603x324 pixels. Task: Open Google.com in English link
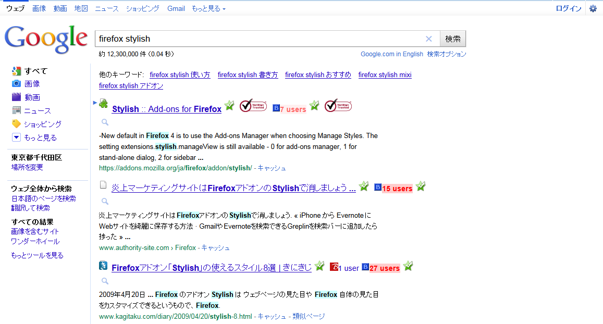coord(392,54)
